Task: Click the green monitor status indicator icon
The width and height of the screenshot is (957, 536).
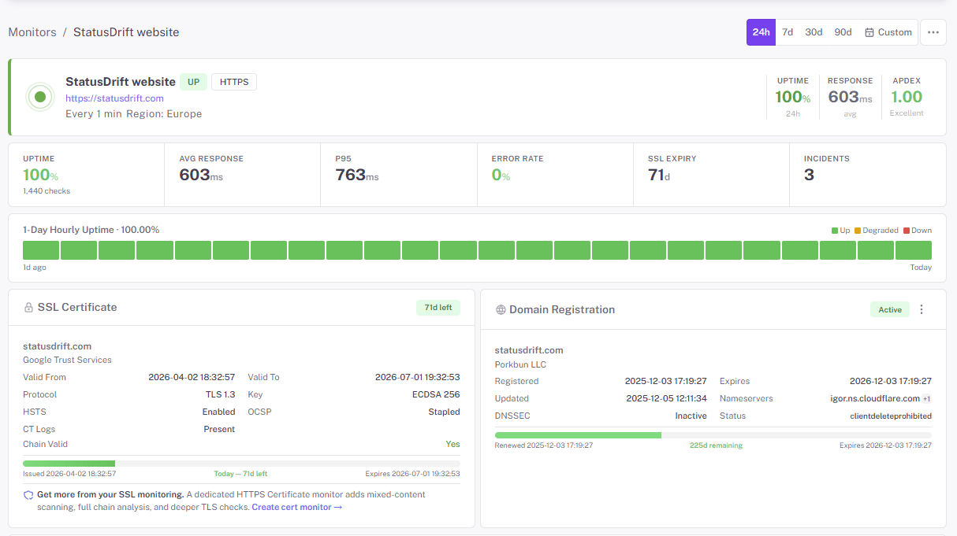Action: (40, 97)
